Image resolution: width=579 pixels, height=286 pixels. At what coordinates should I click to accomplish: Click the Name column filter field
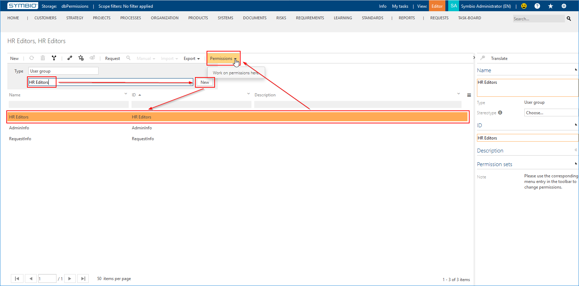tap(69, 104)
